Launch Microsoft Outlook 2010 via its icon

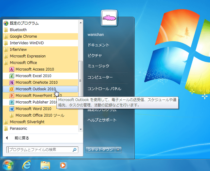pyautogui.click(x=12, y=89)
